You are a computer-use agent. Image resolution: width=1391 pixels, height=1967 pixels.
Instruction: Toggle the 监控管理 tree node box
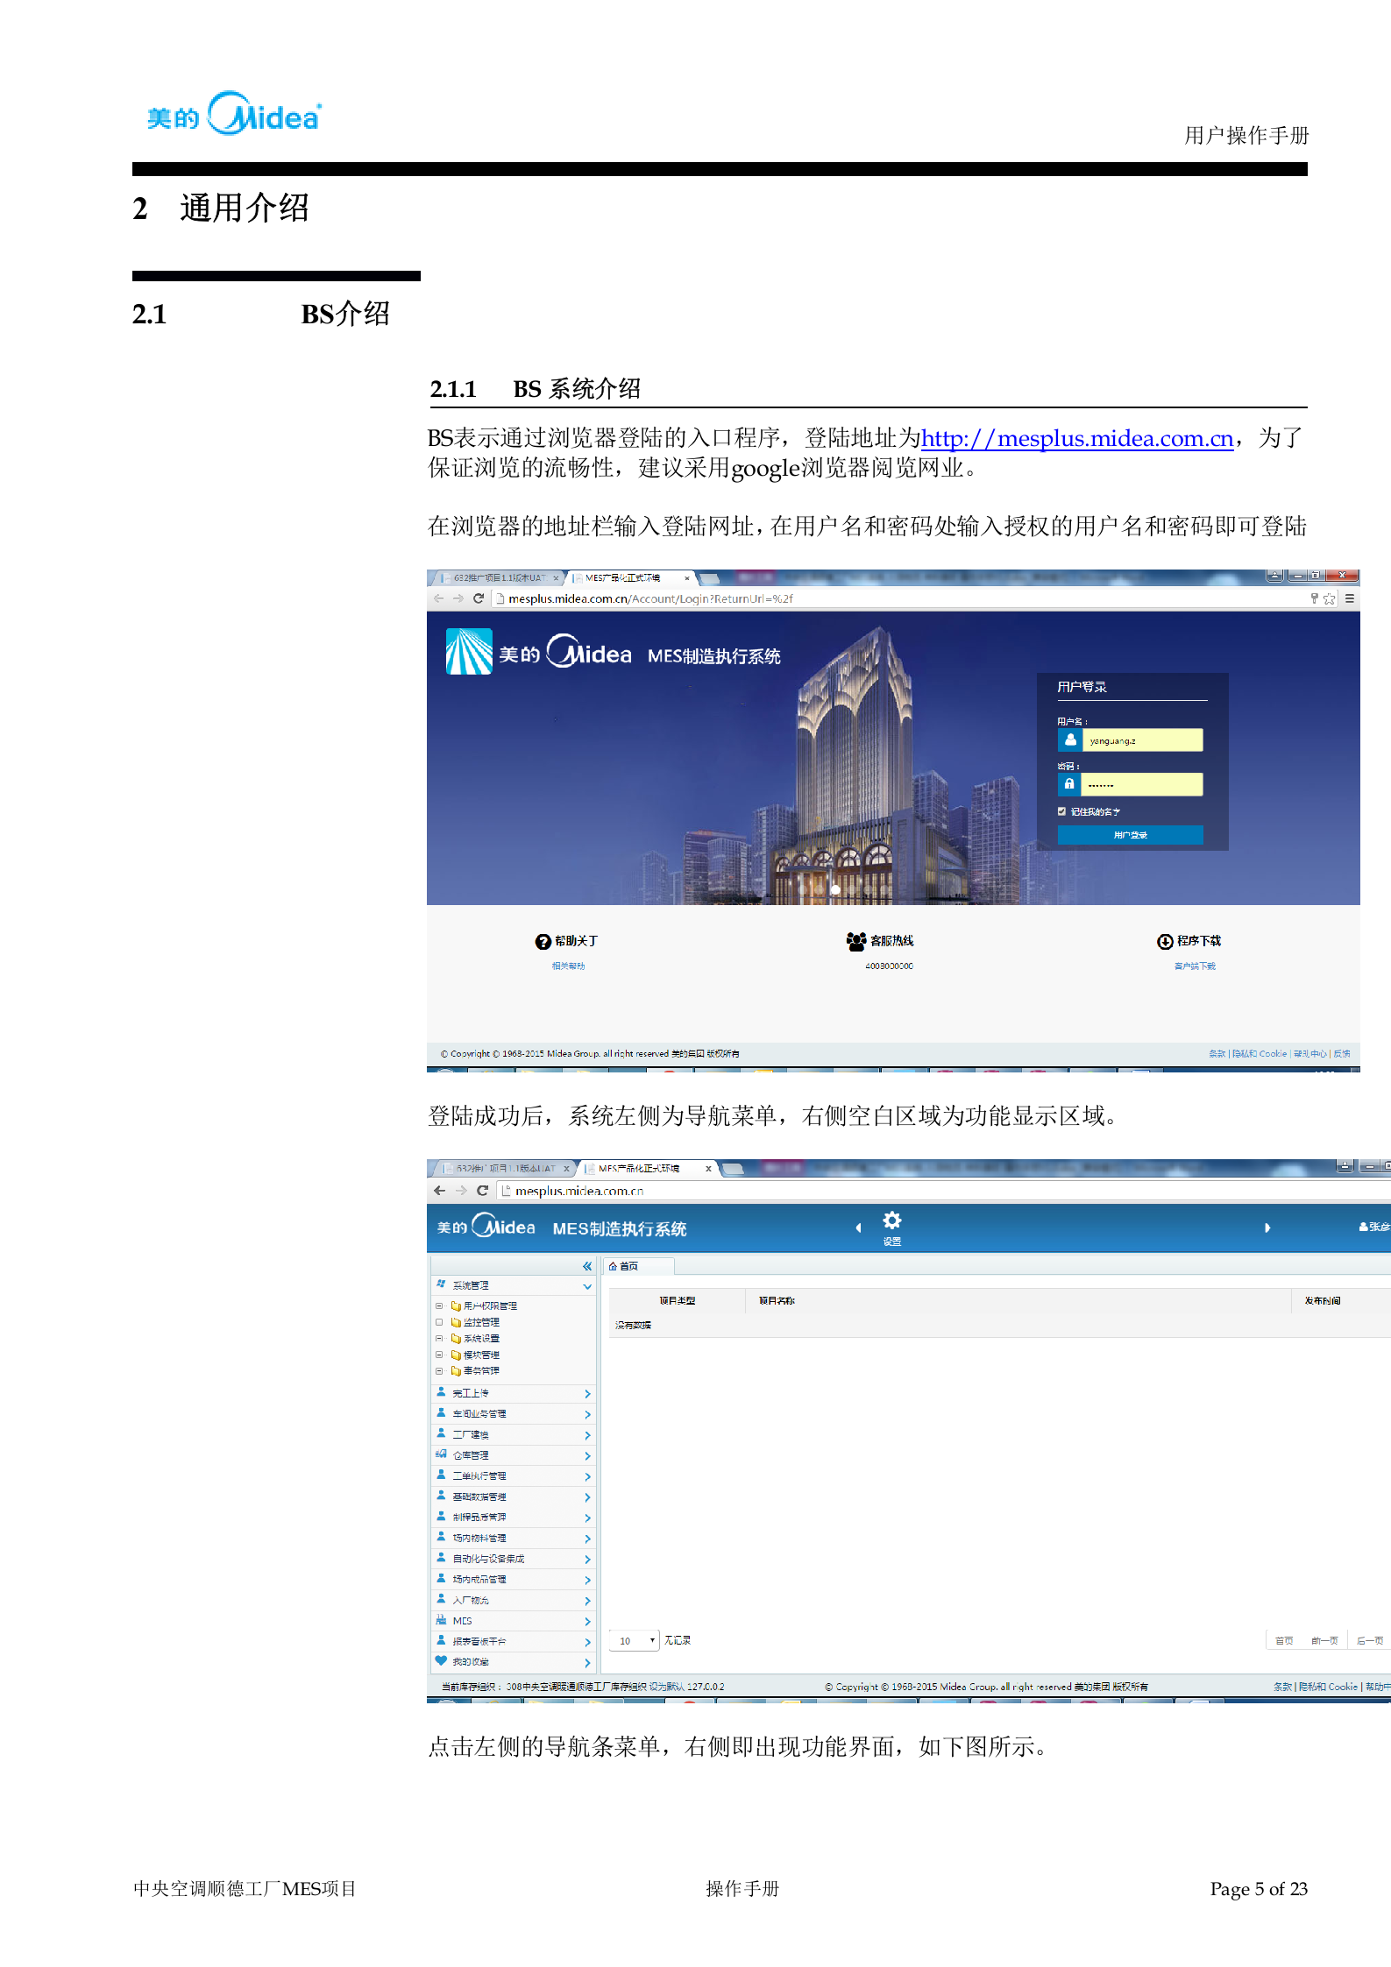[x=439, y=1322]
